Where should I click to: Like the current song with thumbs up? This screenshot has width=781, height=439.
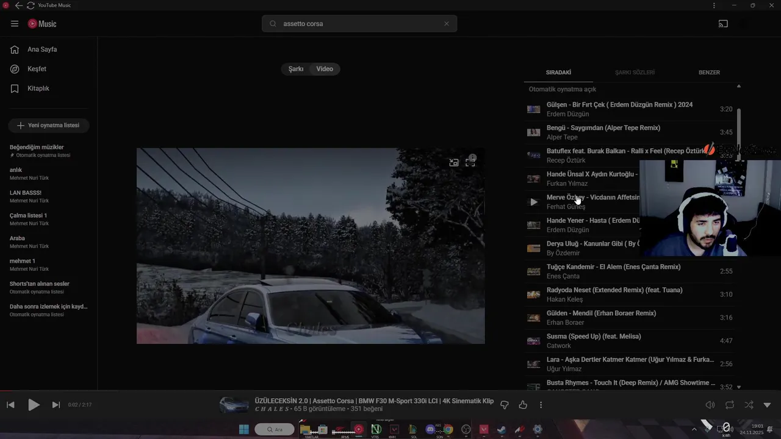[523, 405]
